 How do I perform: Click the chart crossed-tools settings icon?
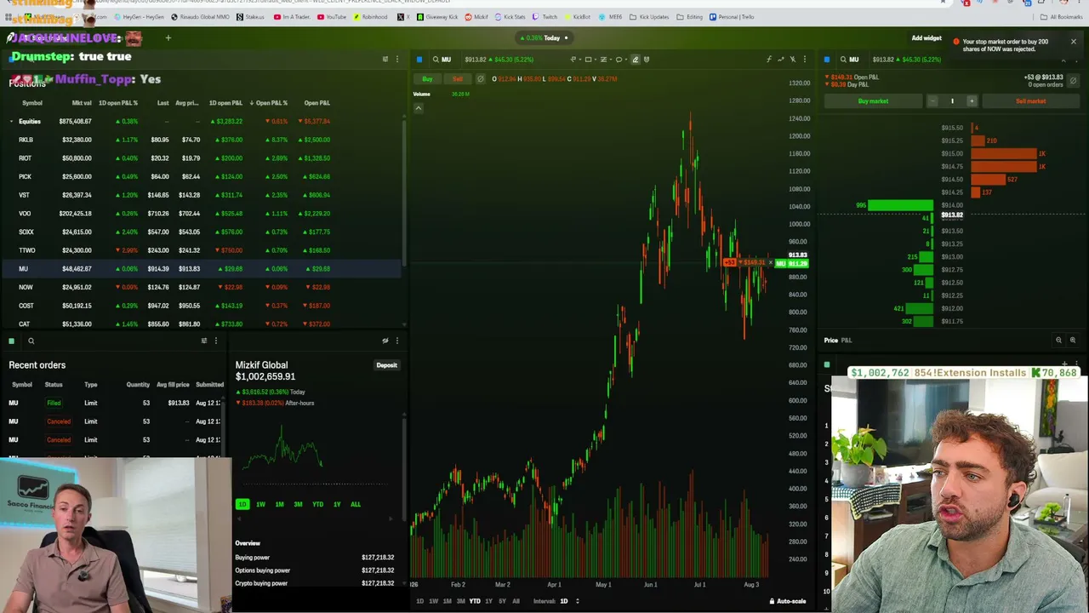point(792,60)
